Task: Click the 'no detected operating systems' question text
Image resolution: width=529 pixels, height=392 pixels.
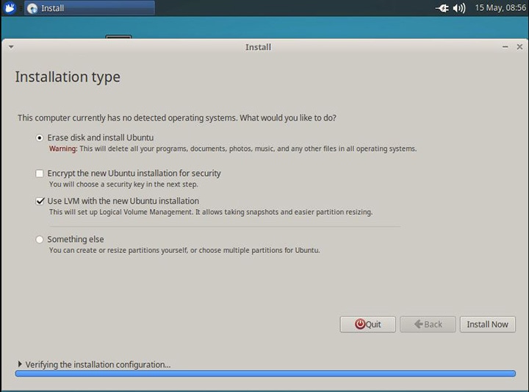Action: 177,118
